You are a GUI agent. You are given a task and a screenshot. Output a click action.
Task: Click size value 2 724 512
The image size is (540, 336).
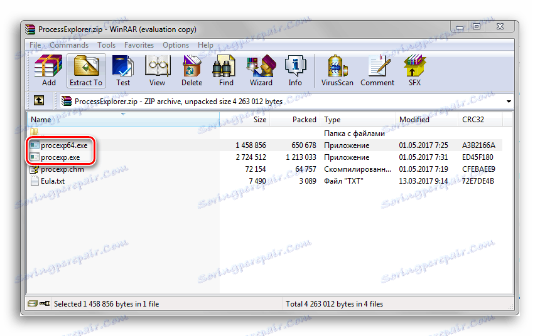point(251,157)
